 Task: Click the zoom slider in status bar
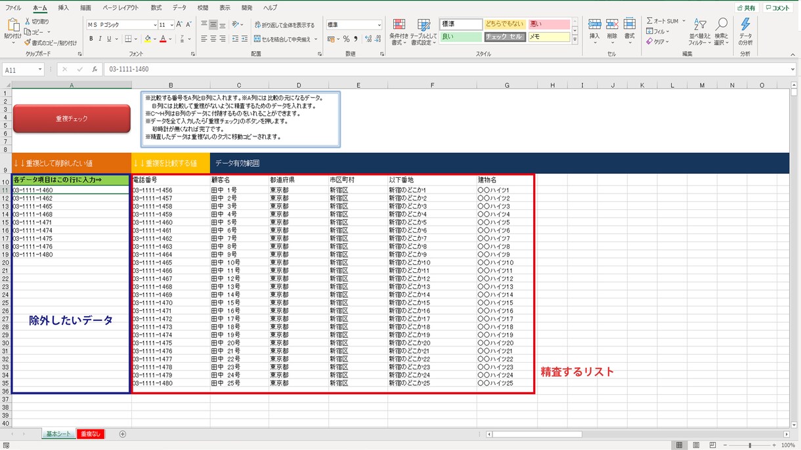click(750, 445)
